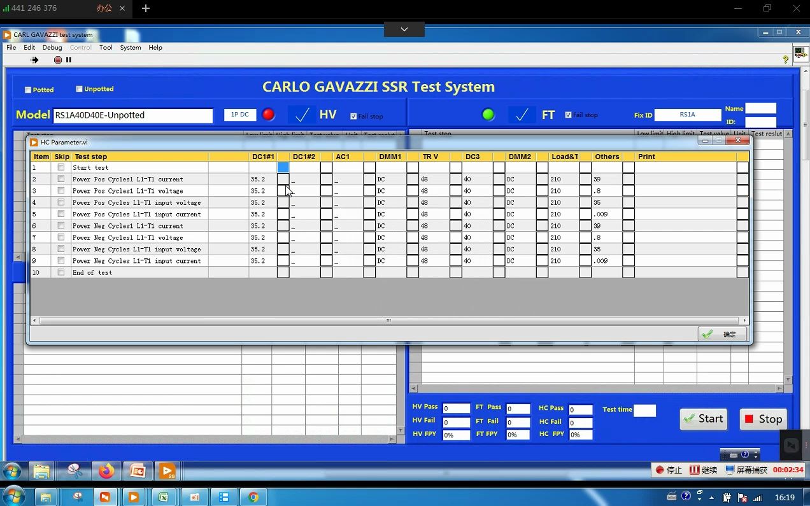
Task: Open Firefox from the taskbar
Action: click(106, 471)
